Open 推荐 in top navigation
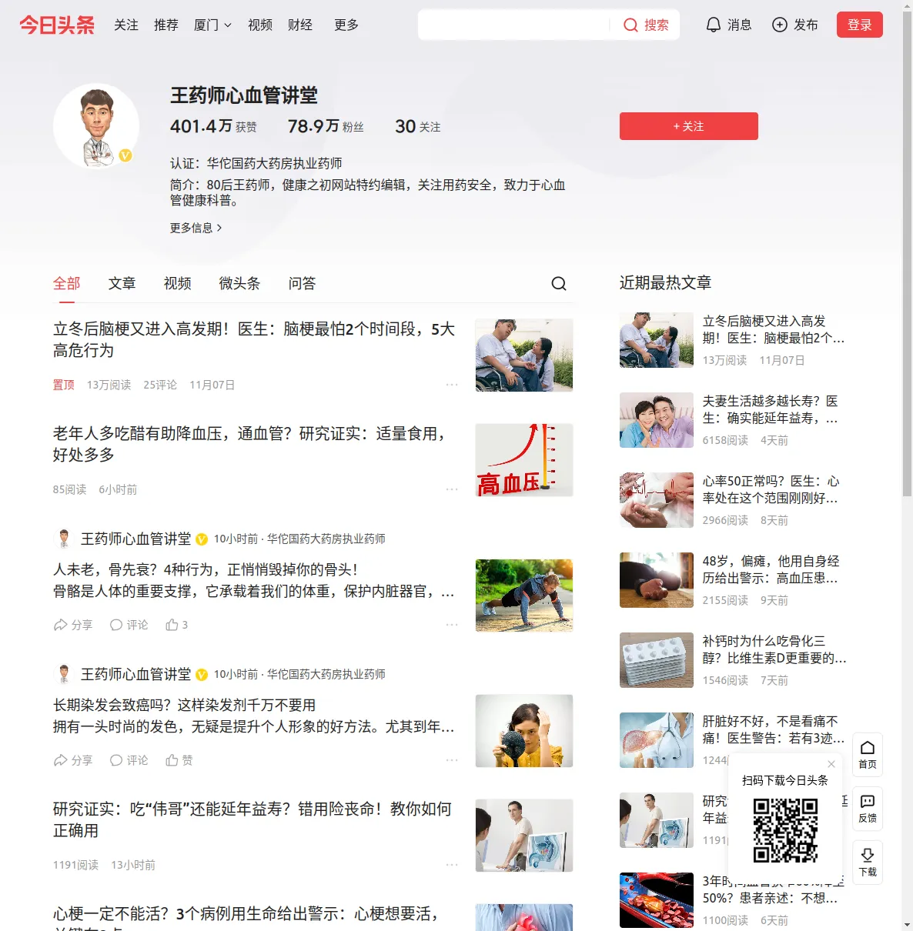This screenshot has width=913, height=931. 166,25
